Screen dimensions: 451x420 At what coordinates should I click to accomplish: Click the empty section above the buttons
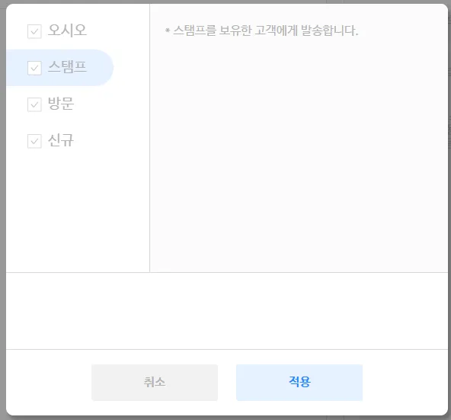click(227, 311)
